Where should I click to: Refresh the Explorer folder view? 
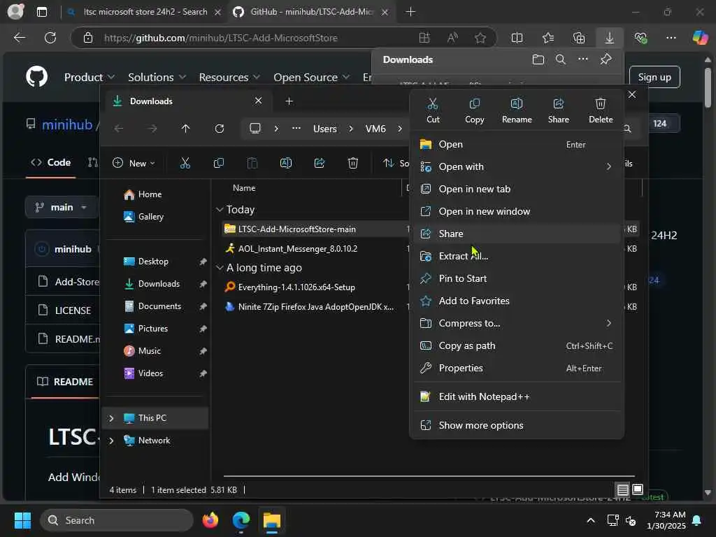[x=220, y=129]
